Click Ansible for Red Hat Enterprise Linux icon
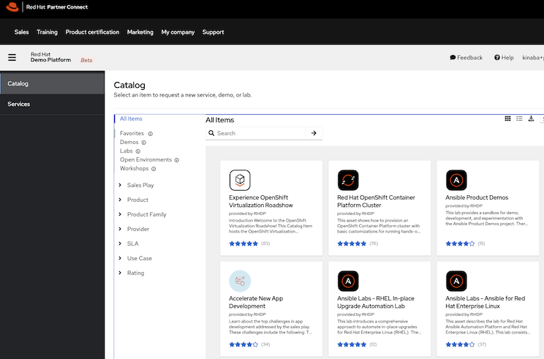Viewport: 544px width, 359px height. pyautogui.click(x=456, y=281)
